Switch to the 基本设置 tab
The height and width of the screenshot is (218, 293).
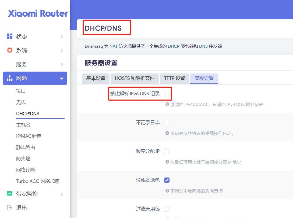tap(96, 79)
